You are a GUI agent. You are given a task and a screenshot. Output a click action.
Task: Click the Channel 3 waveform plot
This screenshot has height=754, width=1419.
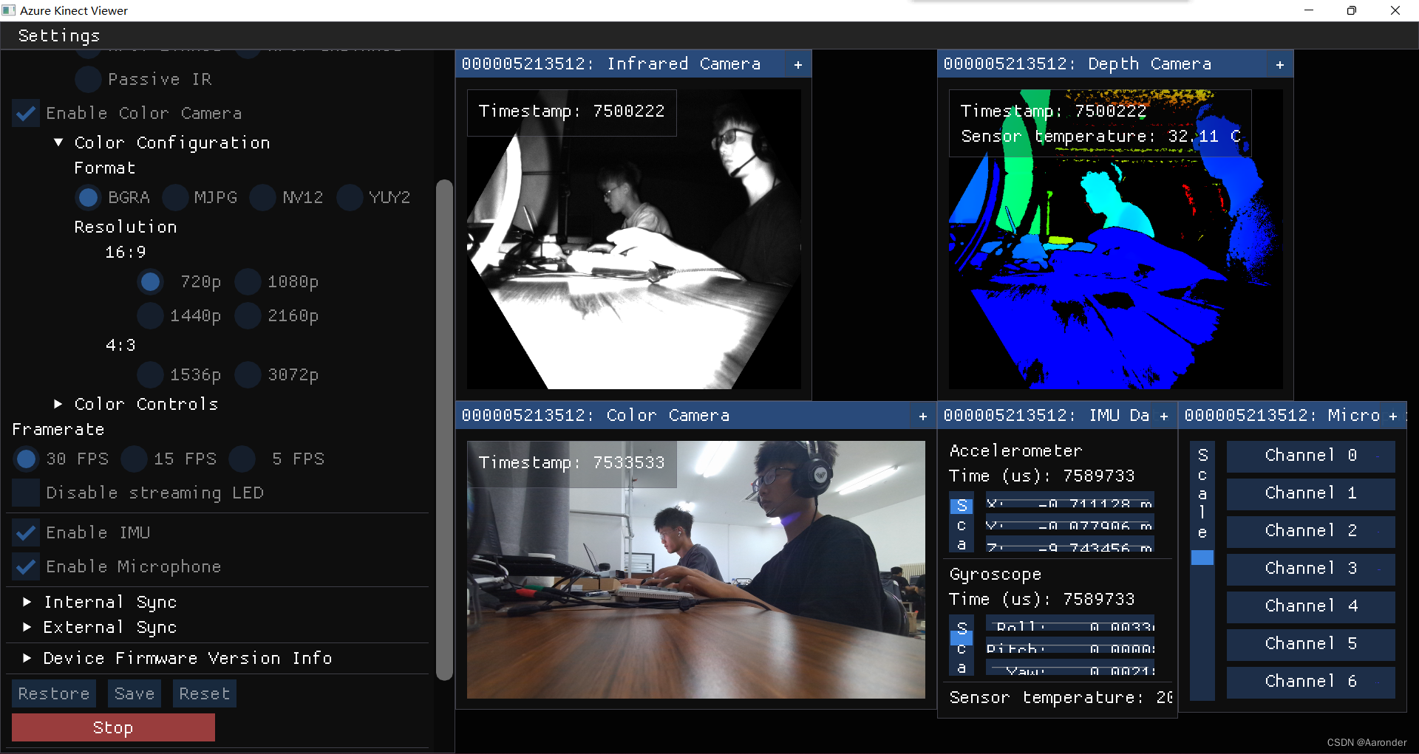(1311, 569)
